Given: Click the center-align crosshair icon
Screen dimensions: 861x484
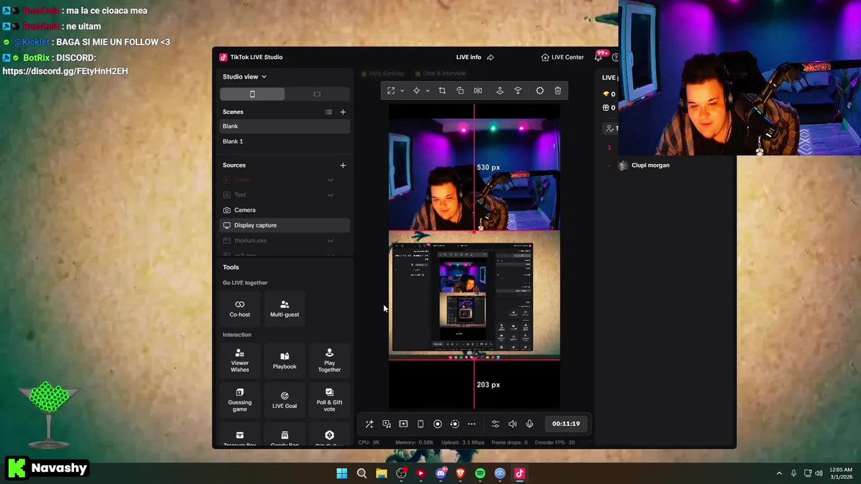Looking at the screenshot, I should click(x=416, y=91).
